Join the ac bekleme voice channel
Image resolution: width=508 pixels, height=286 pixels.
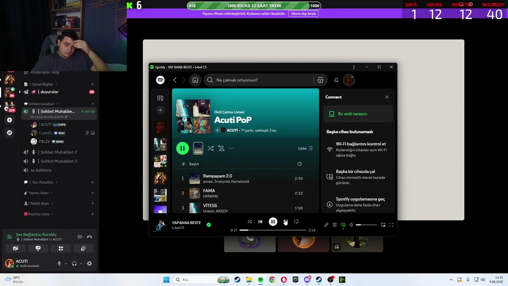59,170
